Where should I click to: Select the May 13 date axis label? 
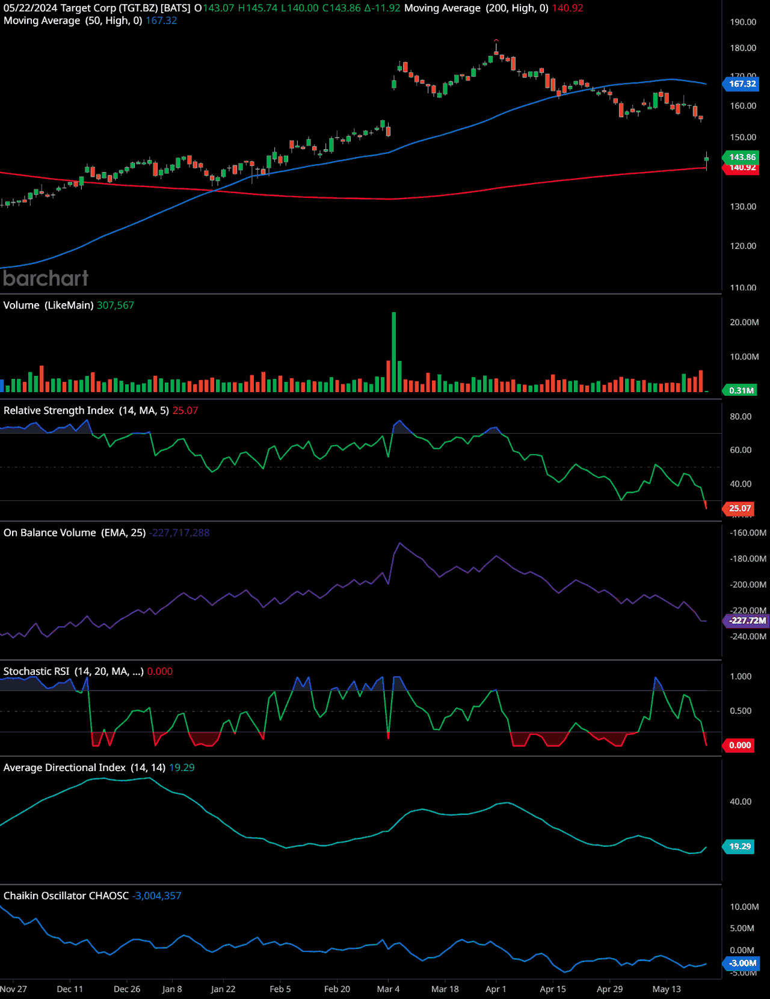pyautogui.click(x=667, y=989)
